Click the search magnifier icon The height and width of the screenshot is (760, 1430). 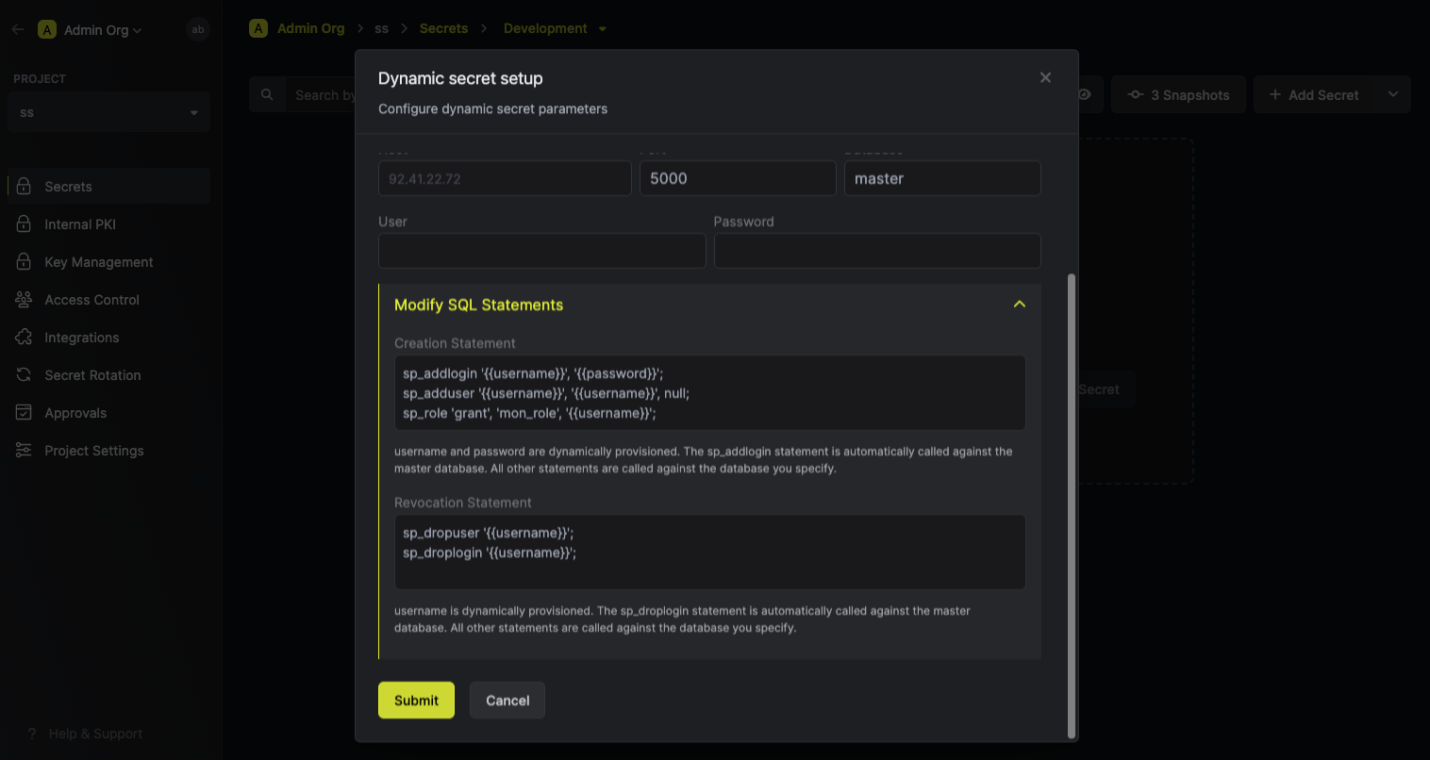[267, 94]
